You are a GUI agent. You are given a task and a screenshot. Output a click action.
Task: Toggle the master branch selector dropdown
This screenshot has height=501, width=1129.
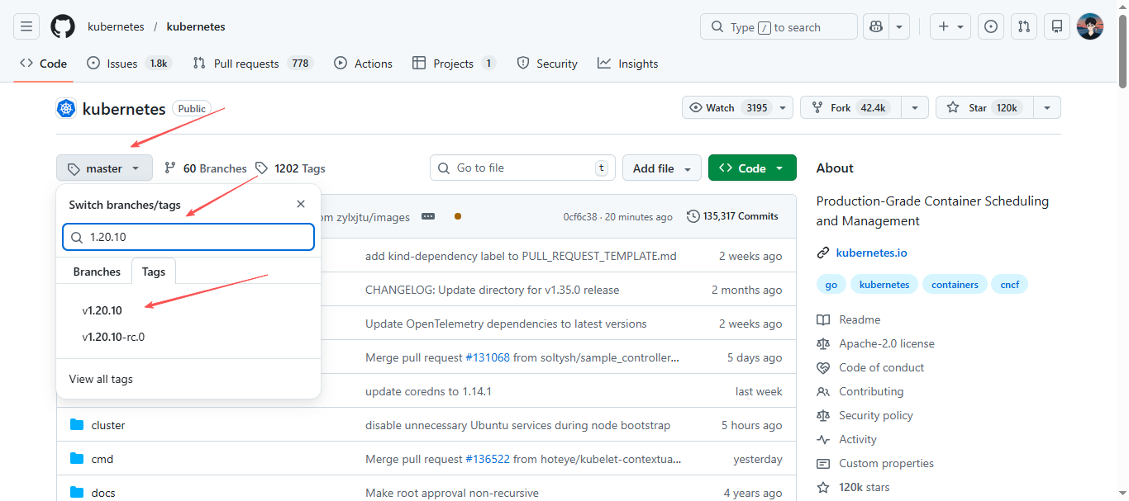(104, 168)
